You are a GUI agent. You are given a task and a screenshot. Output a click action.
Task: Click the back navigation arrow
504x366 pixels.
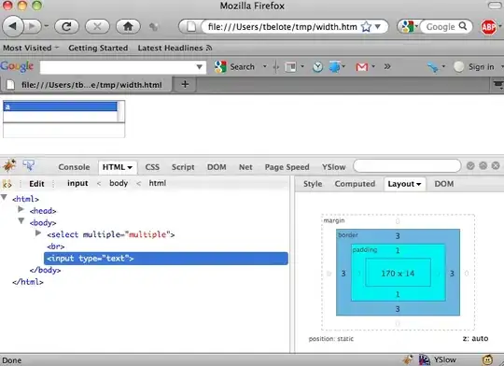(13, 26)
